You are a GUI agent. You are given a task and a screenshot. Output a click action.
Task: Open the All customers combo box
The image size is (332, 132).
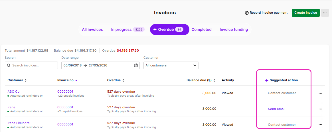pyautogui.click(x=171, y=65)
